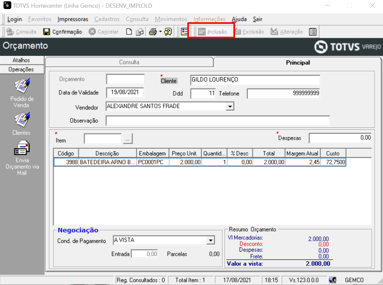Click the Data de Validade field
The image size is (383, 285).
pyautogui.click(x=125, y=92)
